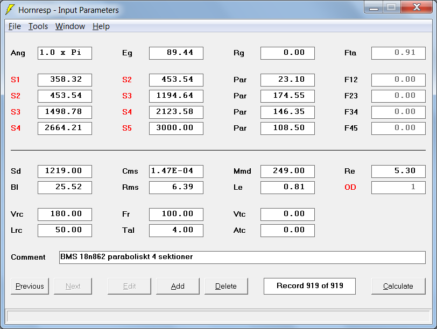Click the S4 field with 2123.58
Viewport: 437px width, 329px height.
[176, 112]
